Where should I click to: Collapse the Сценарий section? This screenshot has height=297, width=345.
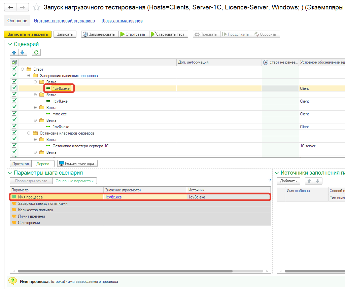tap(10, 44)
